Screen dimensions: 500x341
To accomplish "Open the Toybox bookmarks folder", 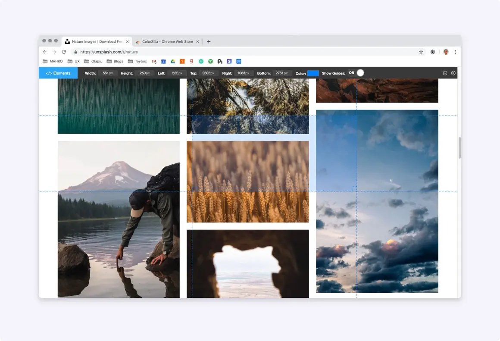I will (137, 61).
